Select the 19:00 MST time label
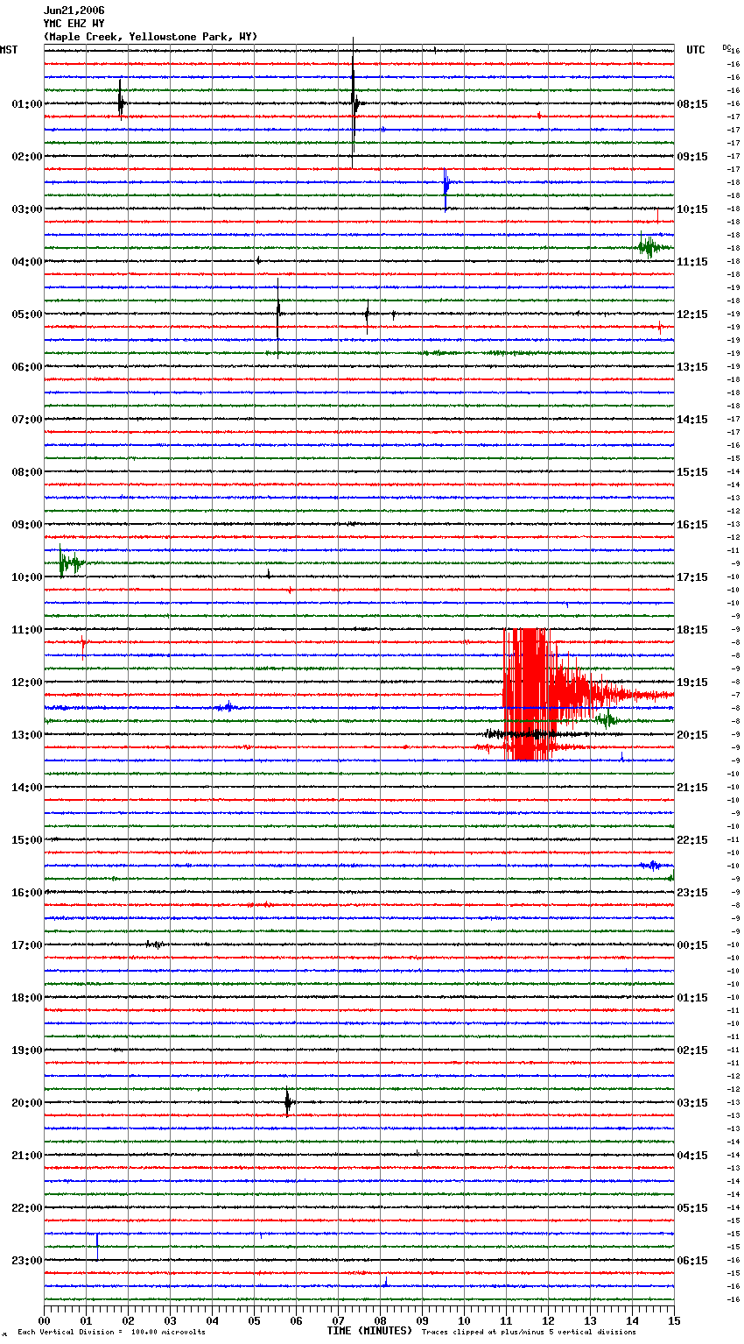Viewport: 744px width, 1344px height. [27, 1050]
